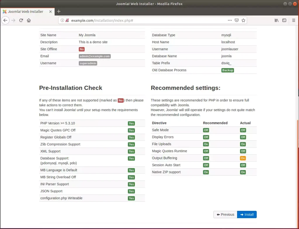This screenshot has height=229, width=299.
Task: Click the red No badge for Site Offline
Action: point(82,49)
